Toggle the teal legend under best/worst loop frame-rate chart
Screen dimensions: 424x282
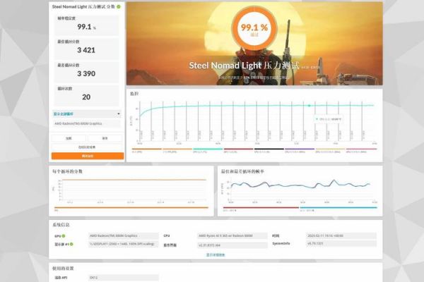[x=338, y=209]
